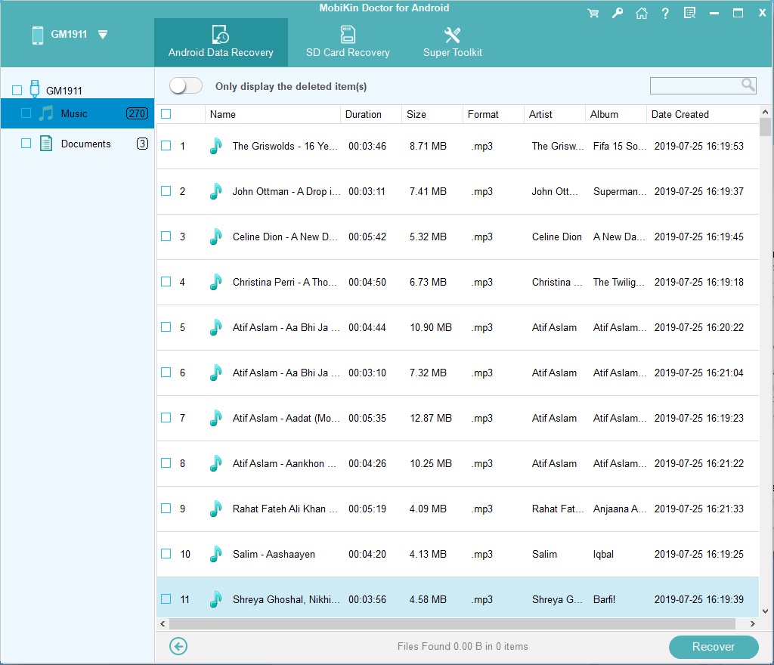Tick the checkbox for row 2 John Ottman
Screen dimensions: 774x665
click(166, 191)
